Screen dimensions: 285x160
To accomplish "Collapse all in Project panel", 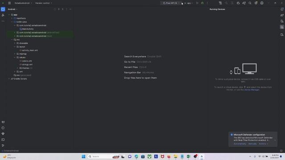I will point(63,9).
